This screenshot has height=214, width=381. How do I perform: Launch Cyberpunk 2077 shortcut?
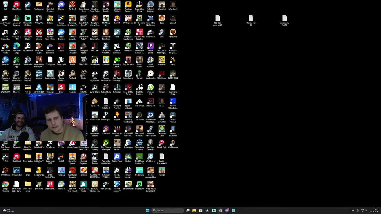pyautogui.click(x=50, y=159)
